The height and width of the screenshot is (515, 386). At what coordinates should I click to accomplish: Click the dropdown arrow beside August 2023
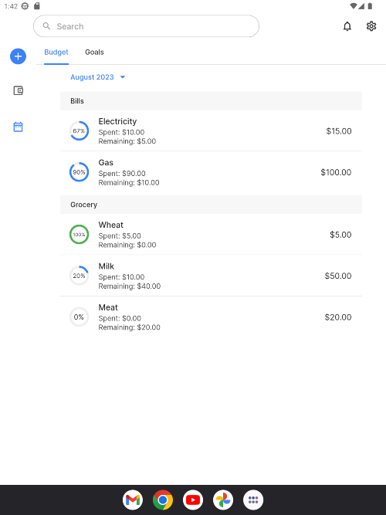pos(123,77)
